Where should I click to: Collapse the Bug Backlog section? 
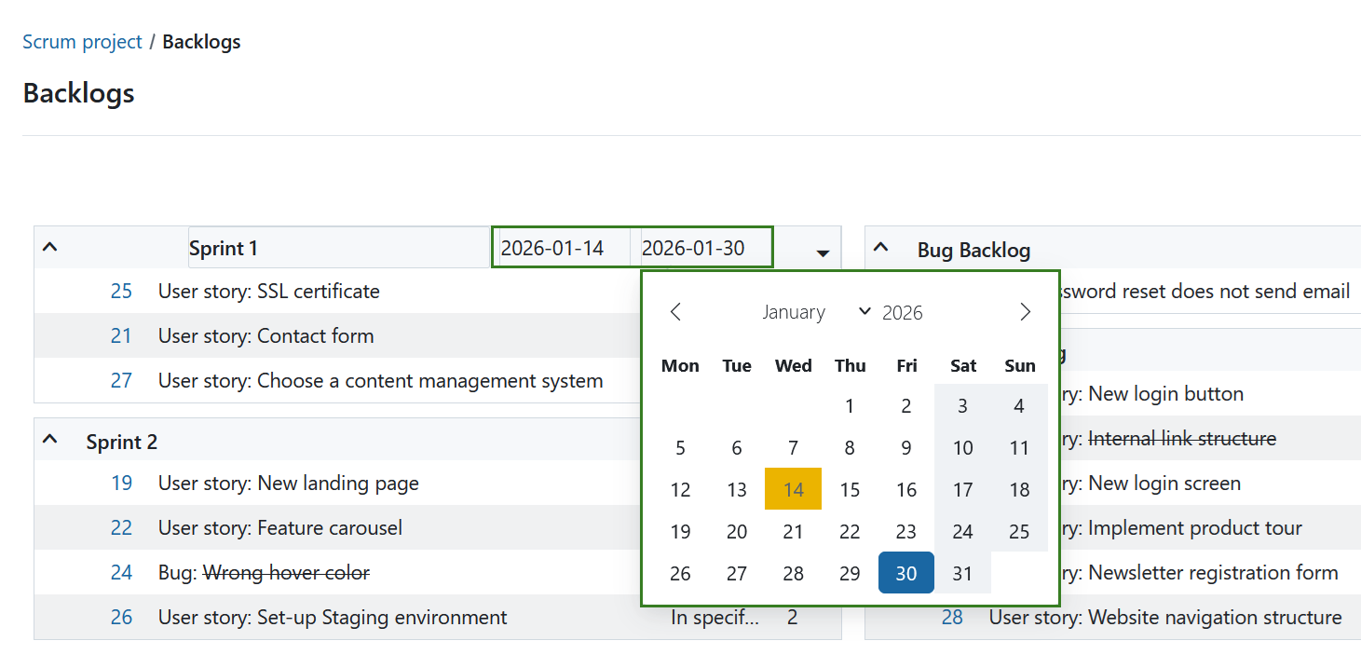pyautogui.click(x=881, y=246)
